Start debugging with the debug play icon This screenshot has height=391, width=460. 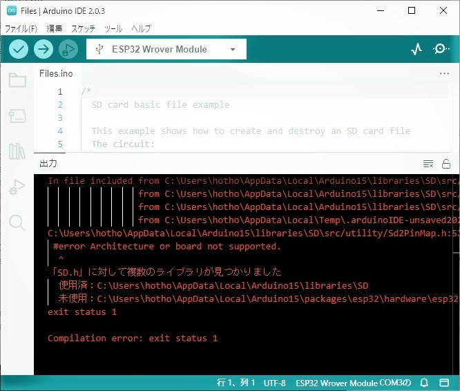pyautogui.click(x=68, y=49)
